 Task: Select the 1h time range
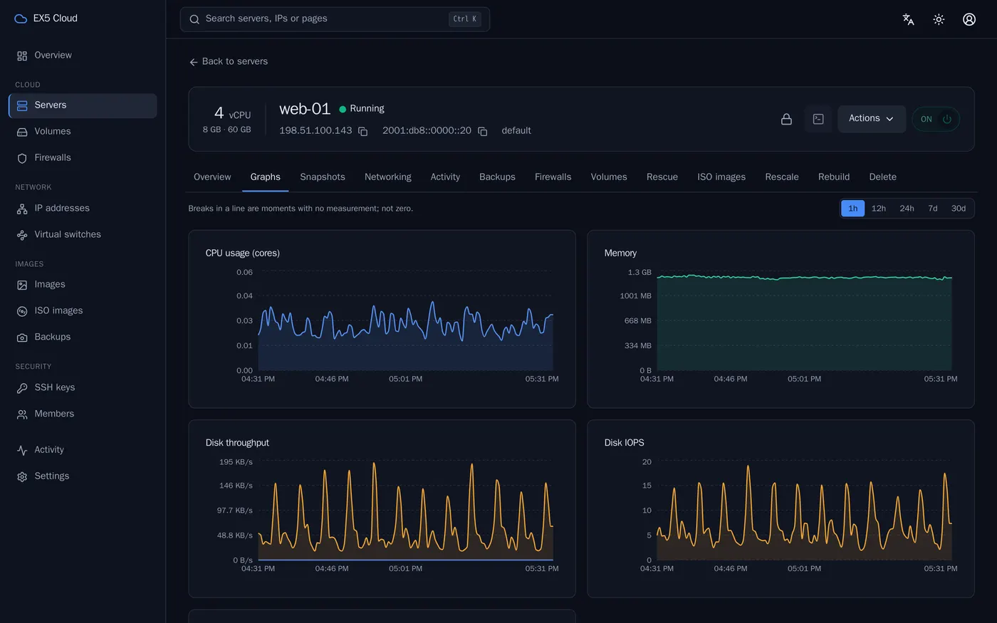pos(852,209)
